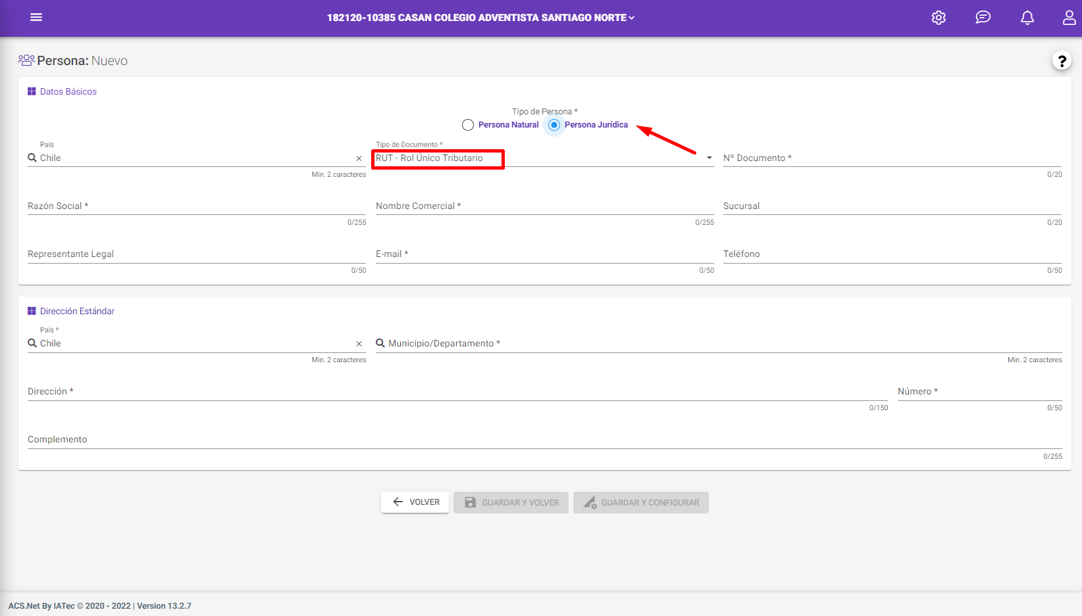Click the GUARDAR Y CONFIGURAR button

tap(641, 502)
